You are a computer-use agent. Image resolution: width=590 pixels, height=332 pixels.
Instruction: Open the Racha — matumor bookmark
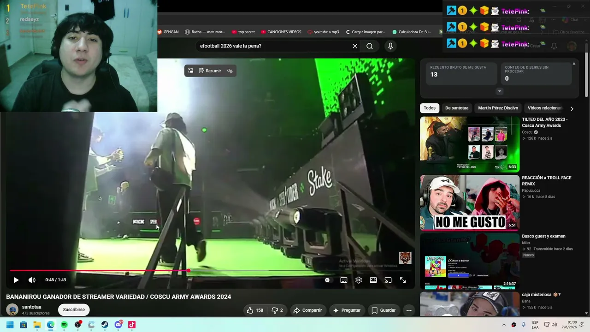click(x=205, y=32)
